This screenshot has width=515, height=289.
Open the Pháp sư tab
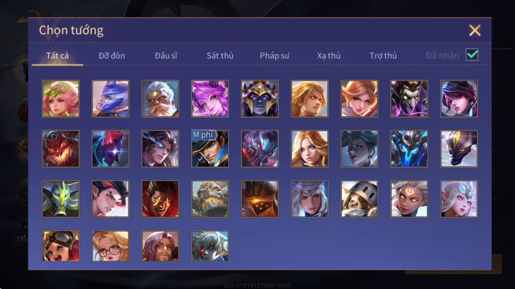point(274,55)
